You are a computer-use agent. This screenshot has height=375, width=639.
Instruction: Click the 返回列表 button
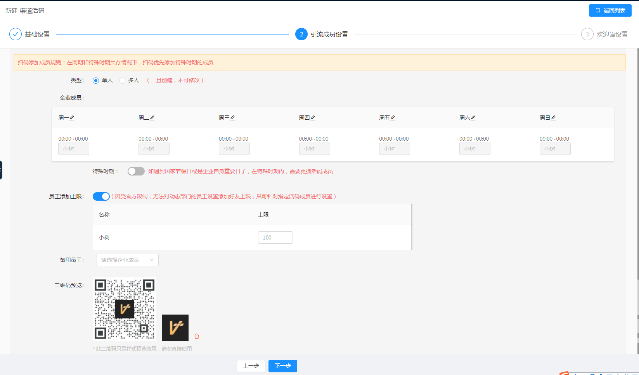click(x=610, y=10)
